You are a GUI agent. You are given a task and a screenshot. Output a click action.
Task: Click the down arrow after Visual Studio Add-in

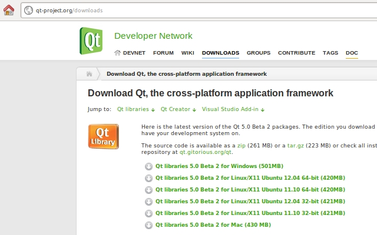[263, 110]
